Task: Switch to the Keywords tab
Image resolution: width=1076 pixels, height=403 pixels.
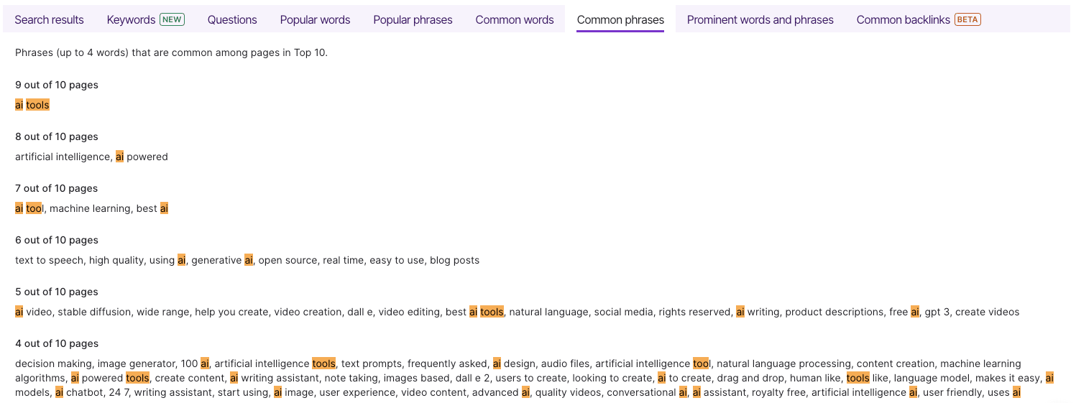Action: (145, 19)
